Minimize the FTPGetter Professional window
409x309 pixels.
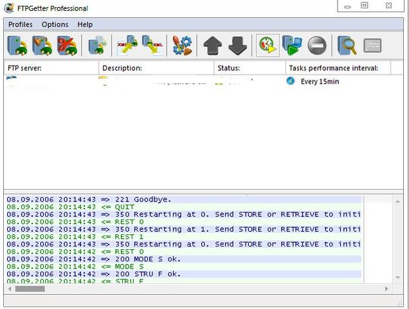[347, 6]
